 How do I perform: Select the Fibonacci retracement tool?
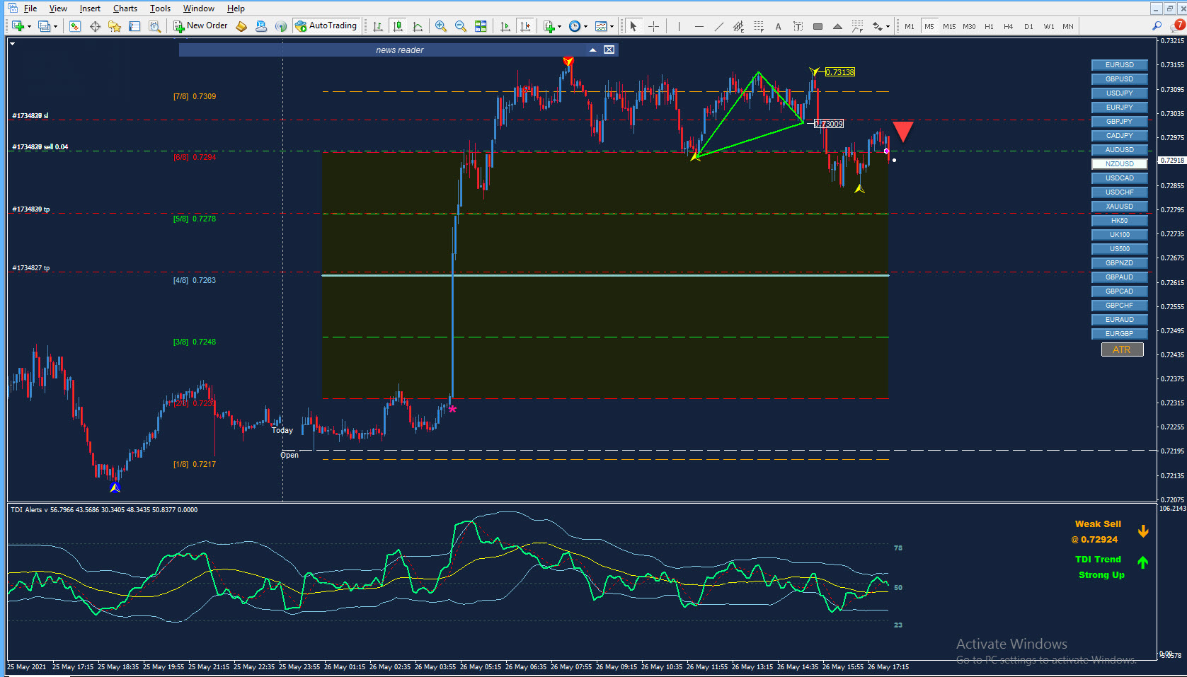click(x=758, y=26)
